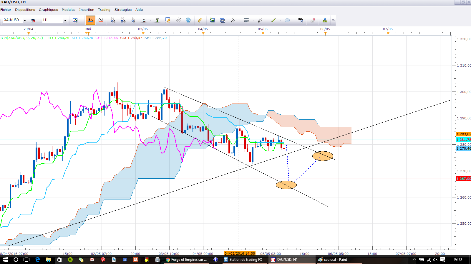
Task: Click the upper orange ellipse on the chart
Action: point(323,156)
